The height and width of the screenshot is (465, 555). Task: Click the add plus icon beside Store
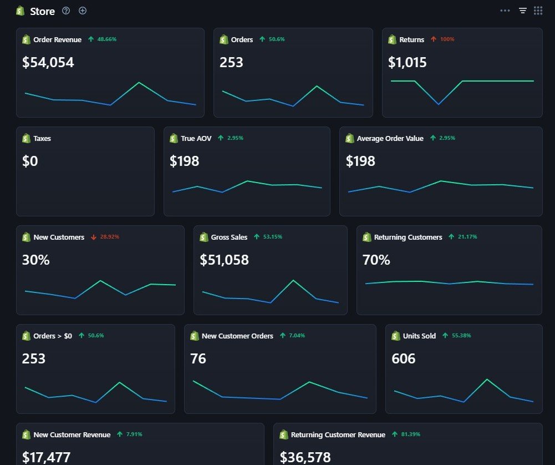tap(83, 11)
